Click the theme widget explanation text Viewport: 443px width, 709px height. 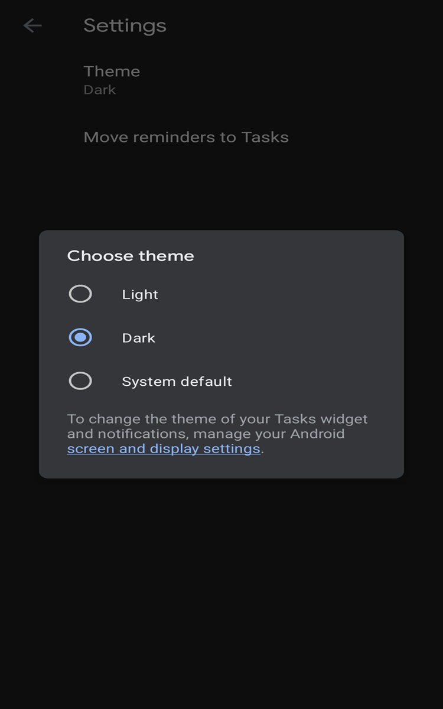pyautogui.click(x=217, y=426)
